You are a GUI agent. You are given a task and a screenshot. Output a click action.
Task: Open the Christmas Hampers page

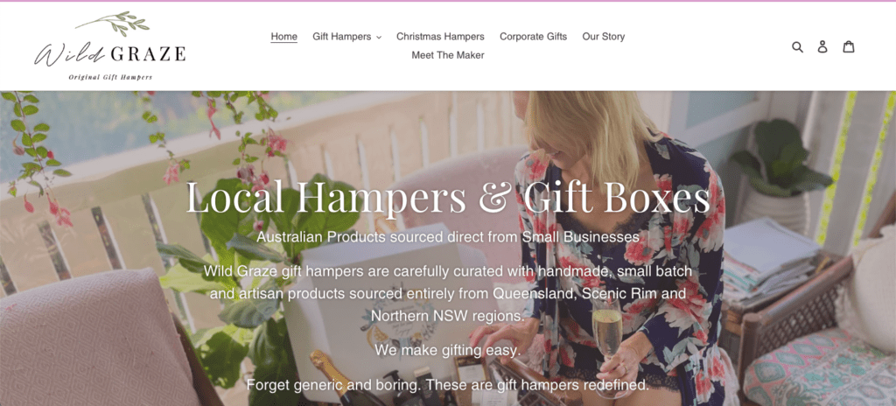[440, 37]
